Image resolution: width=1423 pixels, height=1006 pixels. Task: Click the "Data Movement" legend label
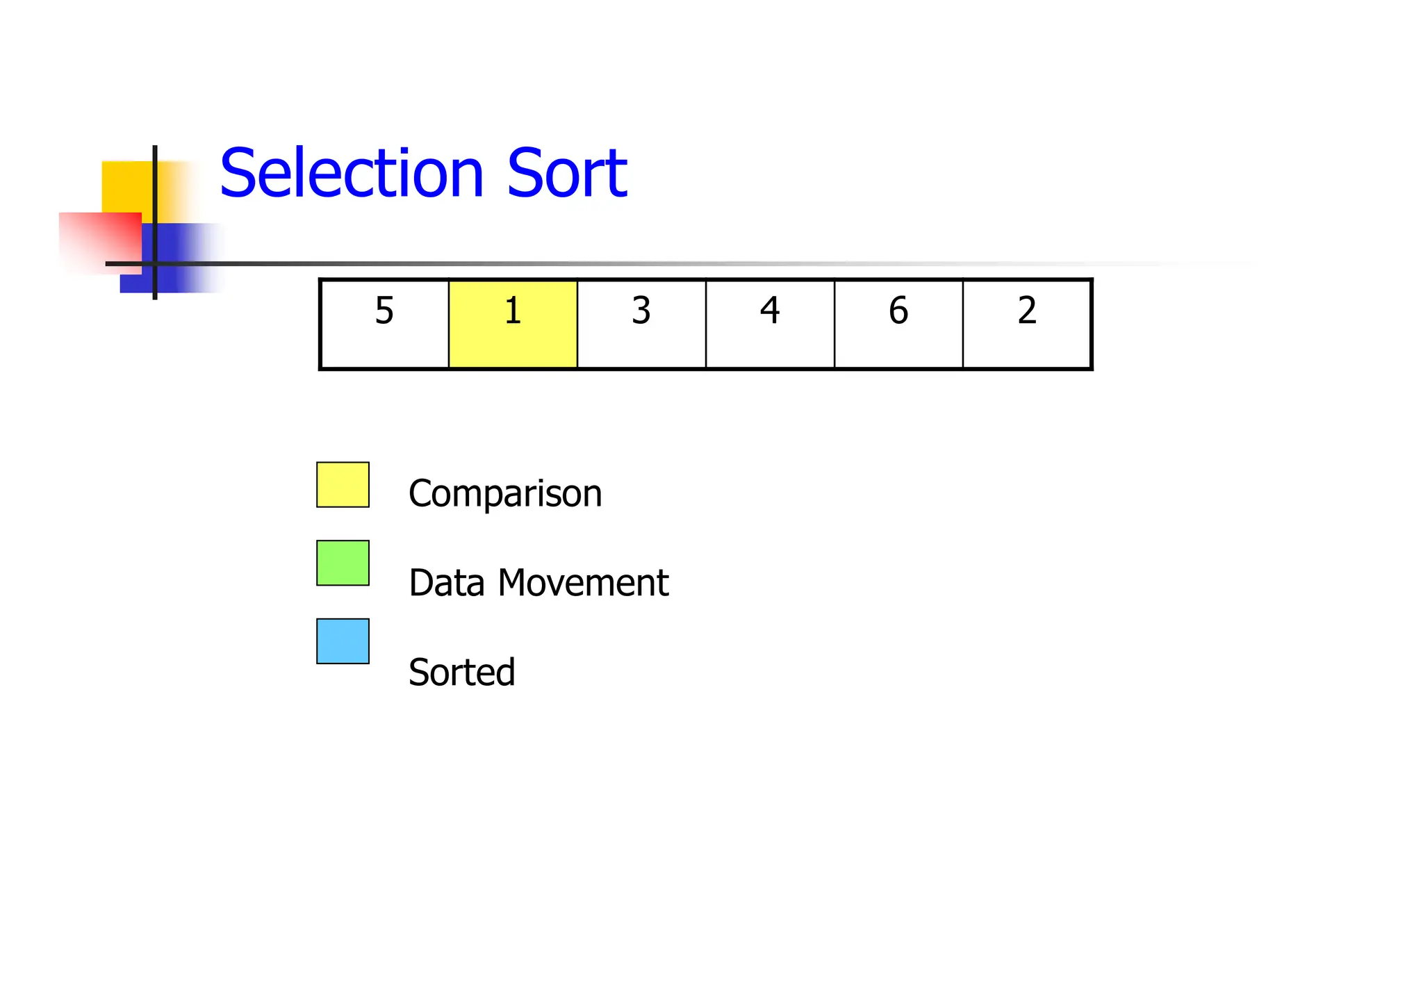(538, 583)
